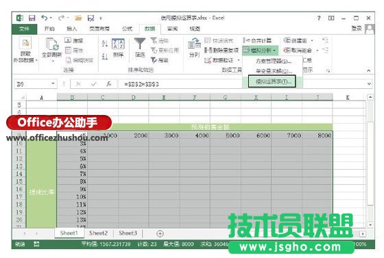Viewport: 384px width, 258px height.
Task: Sort descending with the Z-to-A icon
Action: coord(105,57)
